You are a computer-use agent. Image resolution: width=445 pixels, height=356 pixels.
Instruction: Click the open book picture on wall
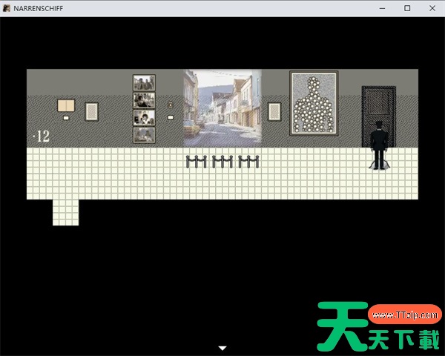[66, 105]
